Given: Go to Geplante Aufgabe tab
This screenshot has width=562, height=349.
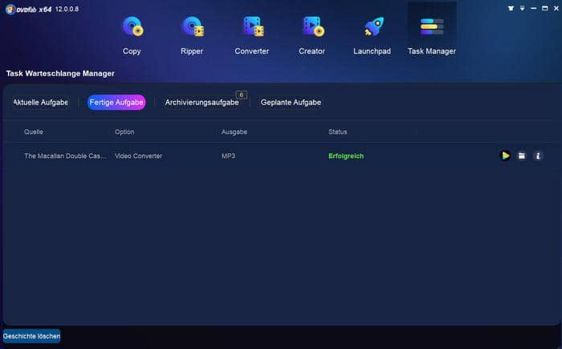Looking at the screenshot, I should tap(291, 103).
